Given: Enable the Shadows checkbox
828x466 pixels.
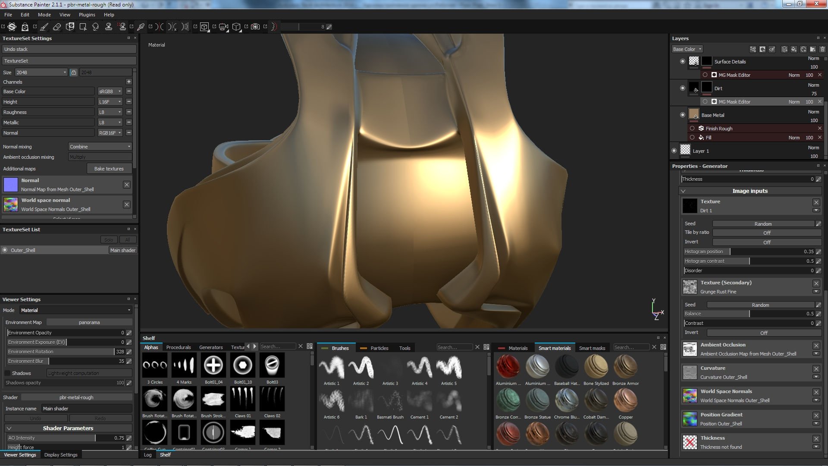Looking at the screenshot, I should click(x=7, y=373).
